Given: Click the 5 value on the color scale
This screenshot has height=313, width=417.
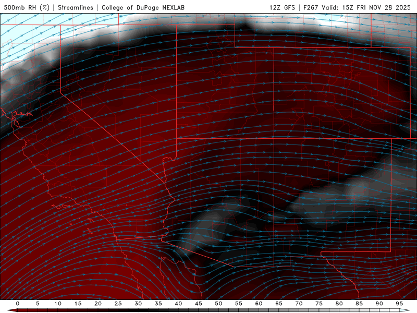Looking at the screenshot, I should click(x=38, y=304).
